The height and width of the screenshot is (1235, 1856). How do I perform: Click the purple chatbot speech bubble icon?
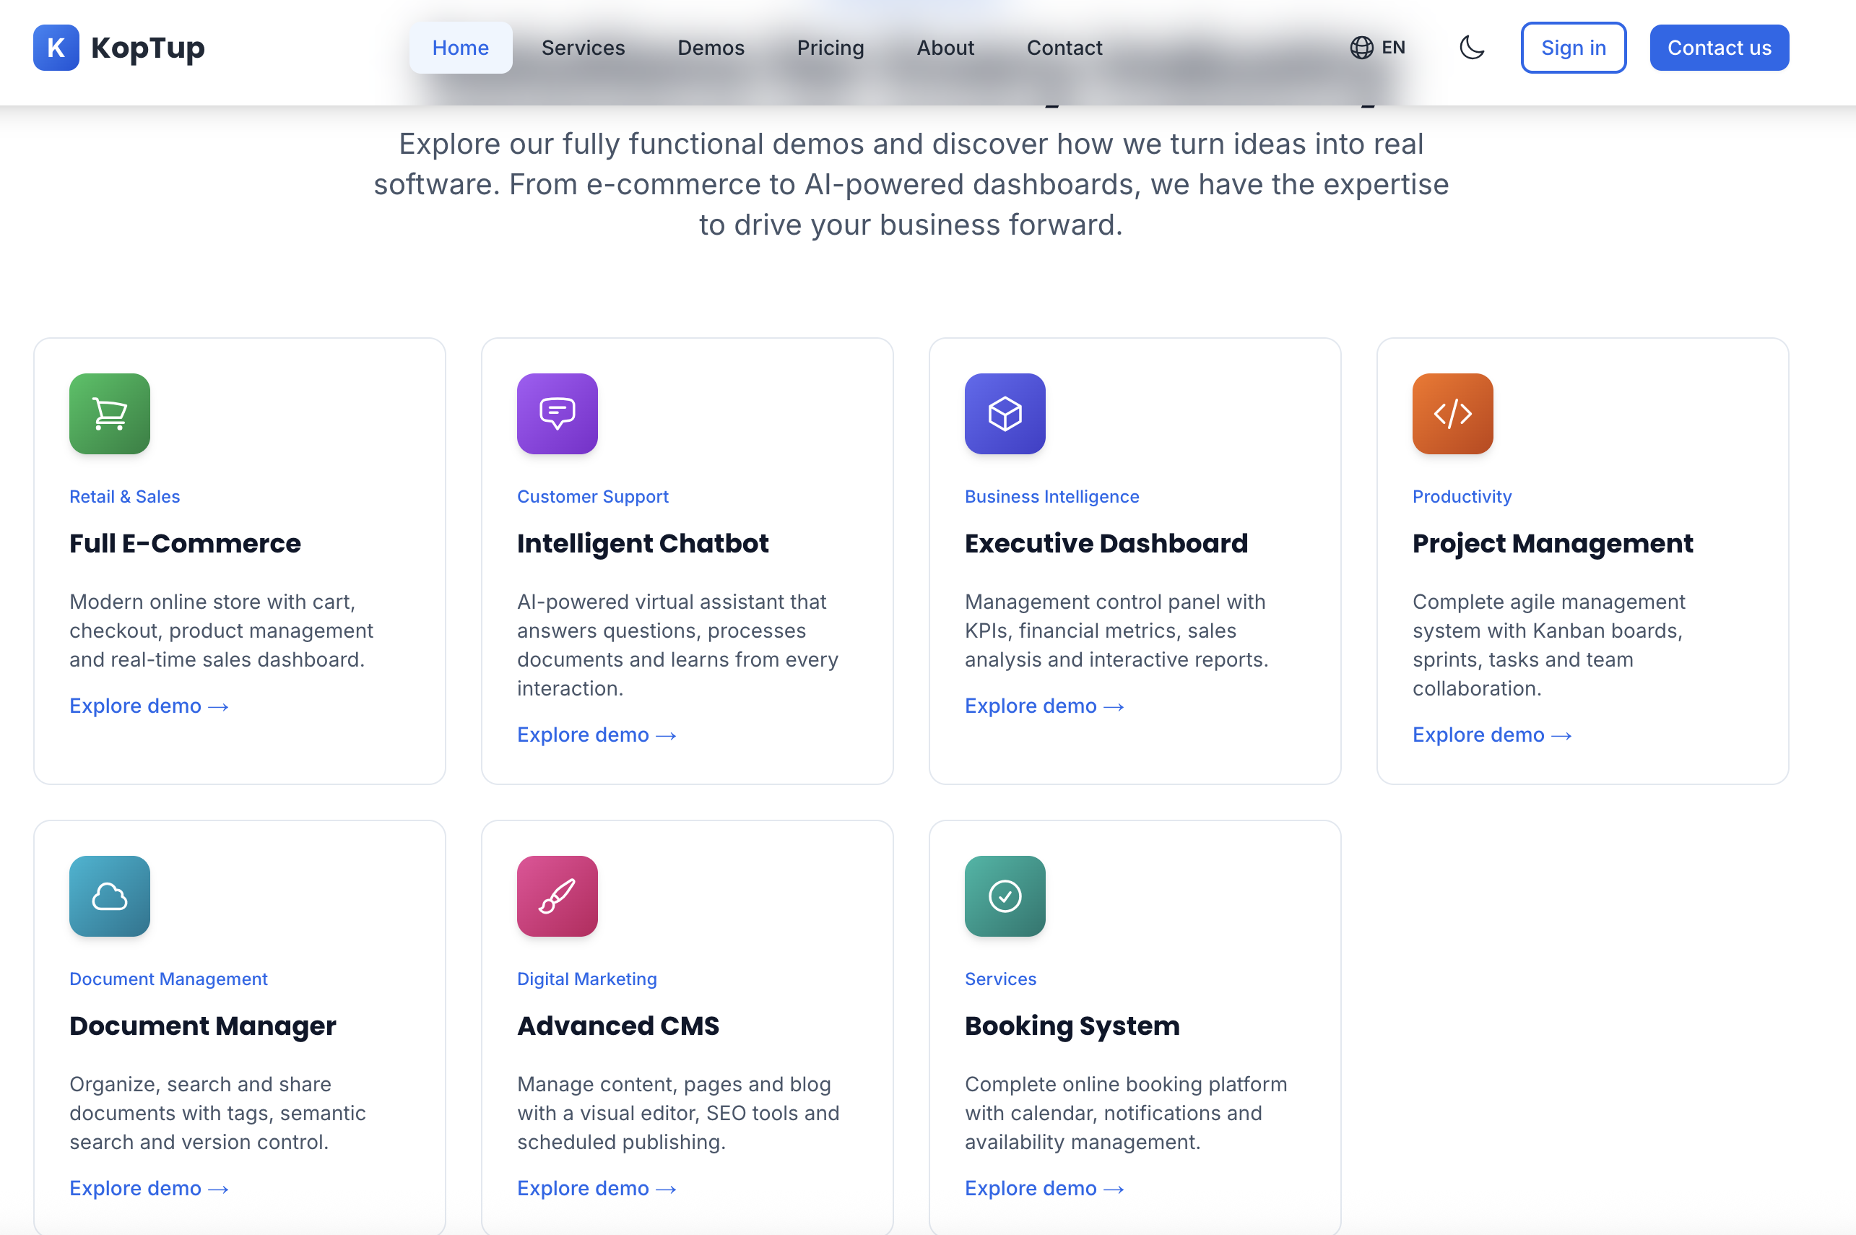click(557, 414)
